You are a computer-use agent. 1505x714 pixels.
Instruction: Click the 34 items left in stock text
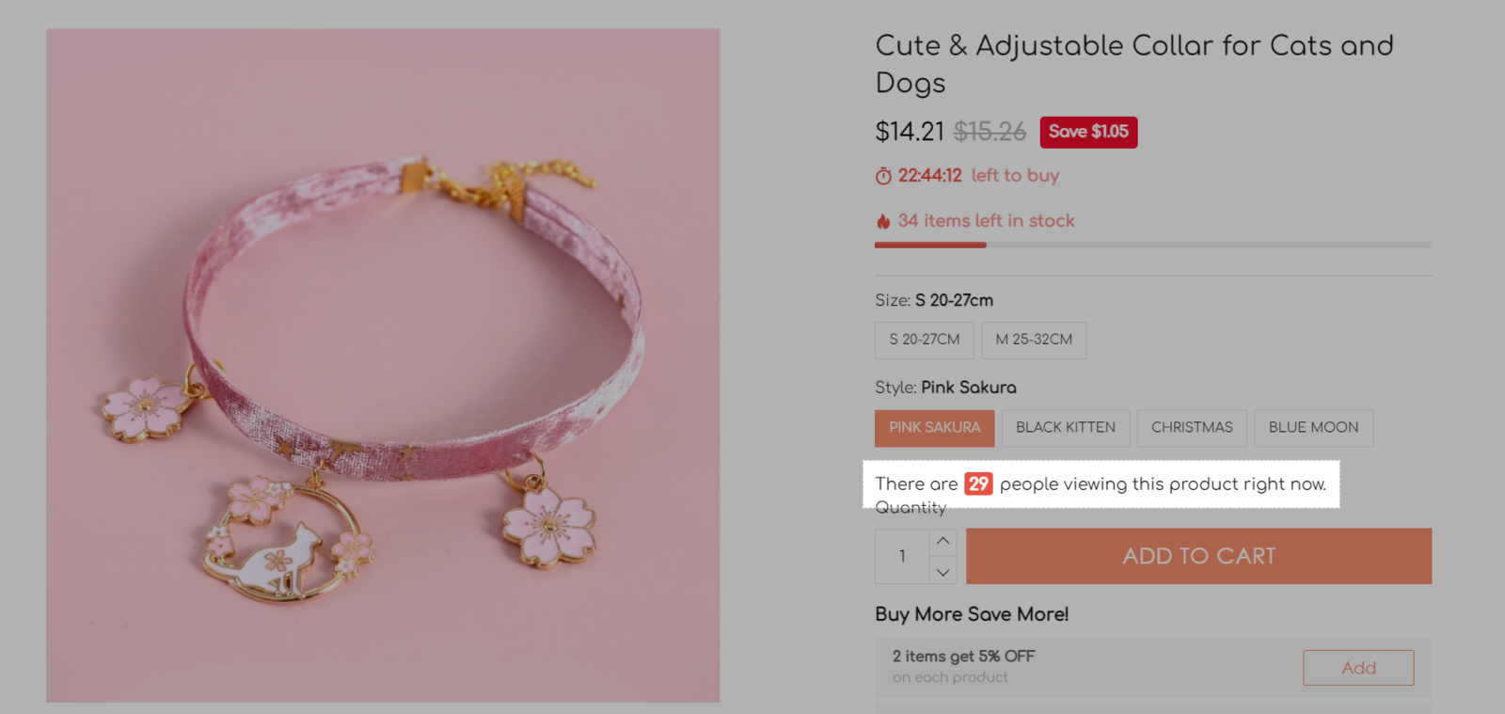tap(986, 221)
